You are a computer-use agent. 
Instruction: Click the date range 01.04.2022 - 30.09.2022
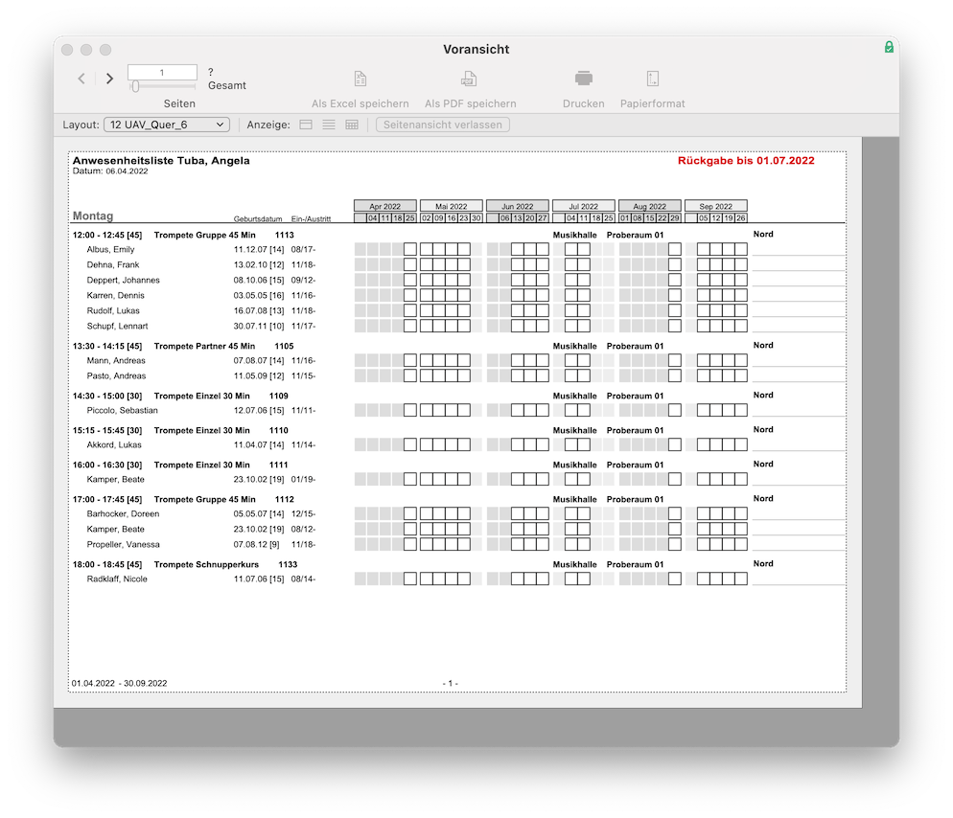coord(119,683)
